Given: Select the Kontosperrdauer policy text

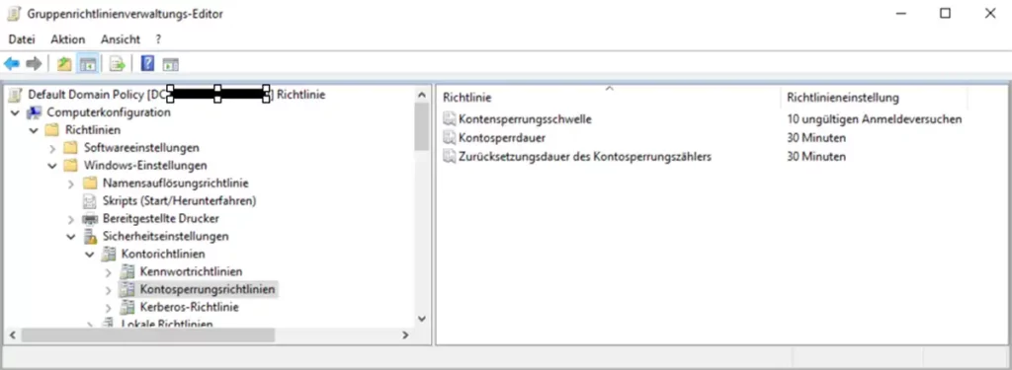Looking at the screenshot, I should click(502, 138).
